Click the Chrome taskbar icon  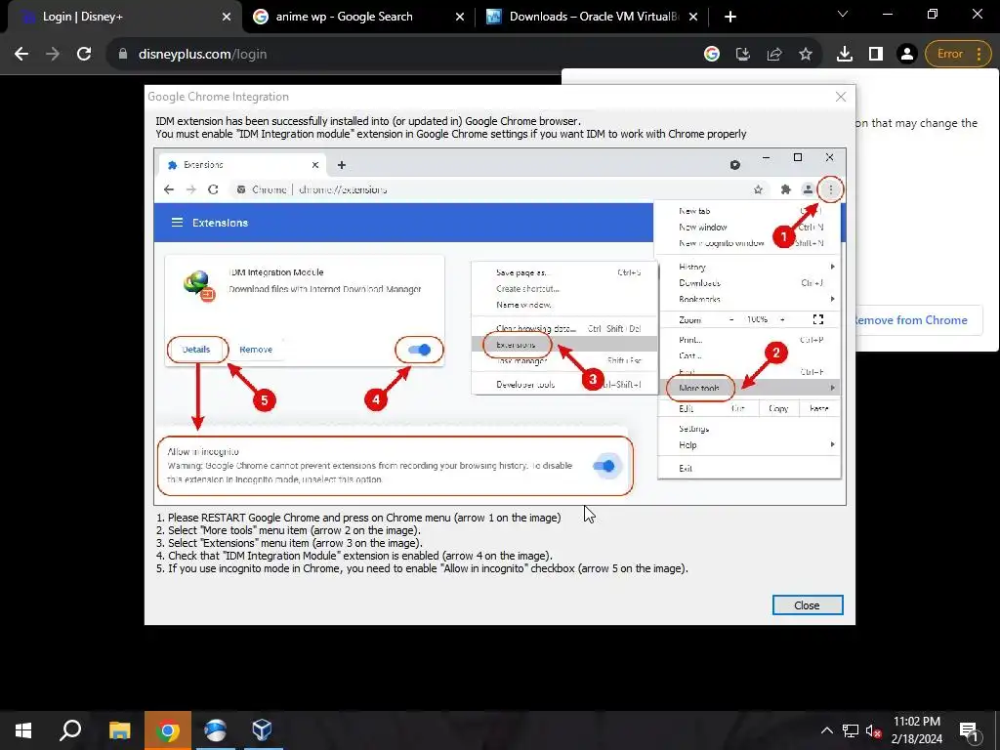[x=167, y=730]
